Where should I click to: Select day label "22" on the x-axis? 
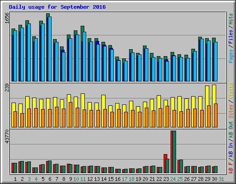click(x=159, y=179)
